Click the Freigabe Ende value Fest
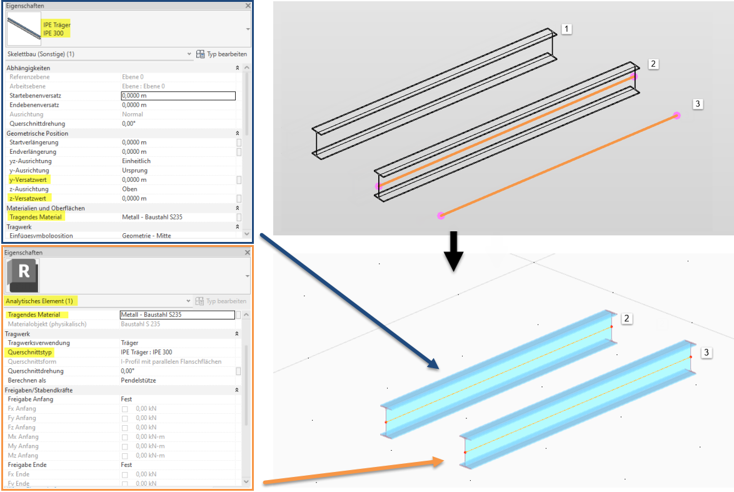 (x=126, y=465)
